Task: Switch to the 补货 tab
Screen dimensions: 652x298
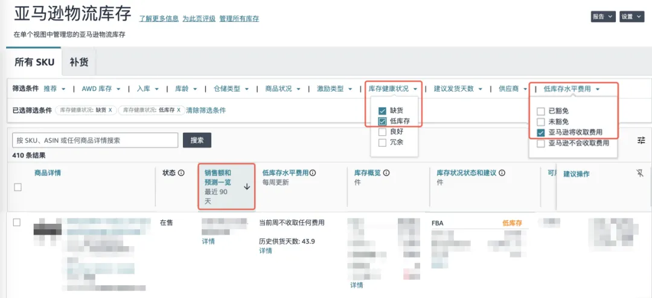Action: 79,62
